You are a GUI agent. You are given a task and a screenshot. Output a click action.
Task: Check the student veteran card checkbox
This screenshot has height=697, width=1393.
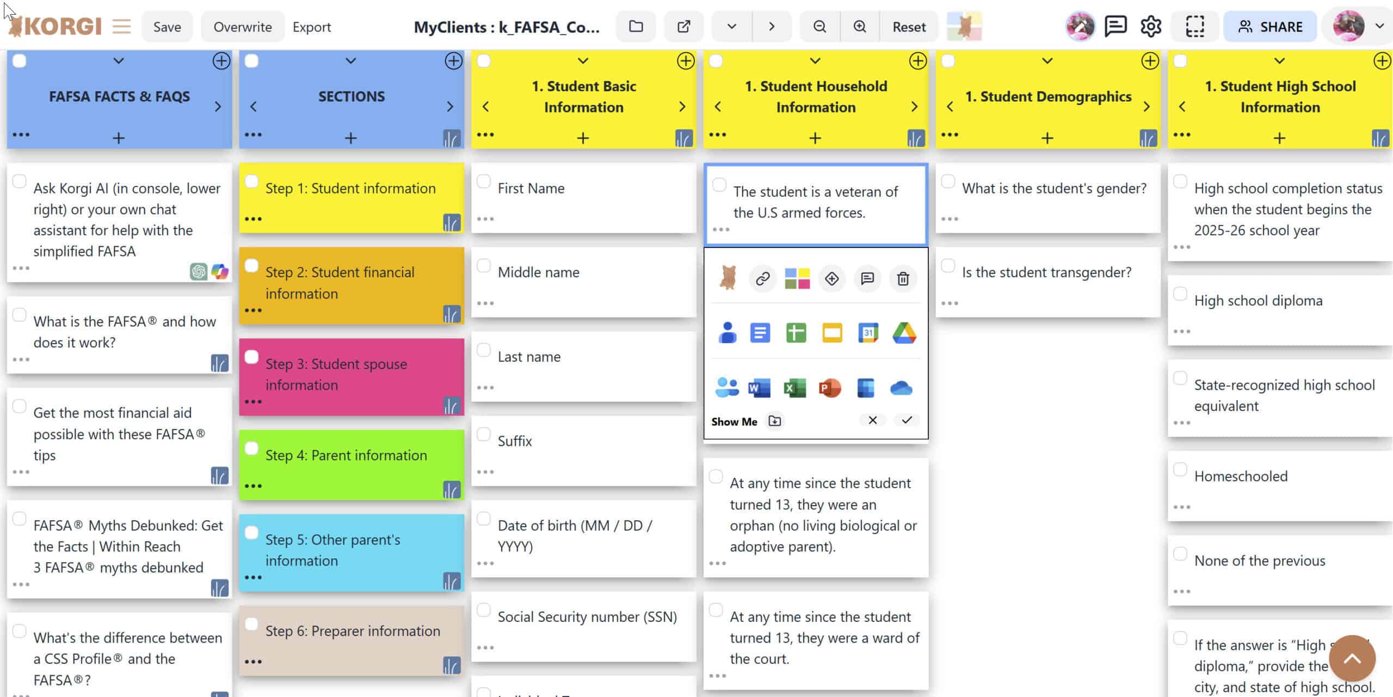719,185
